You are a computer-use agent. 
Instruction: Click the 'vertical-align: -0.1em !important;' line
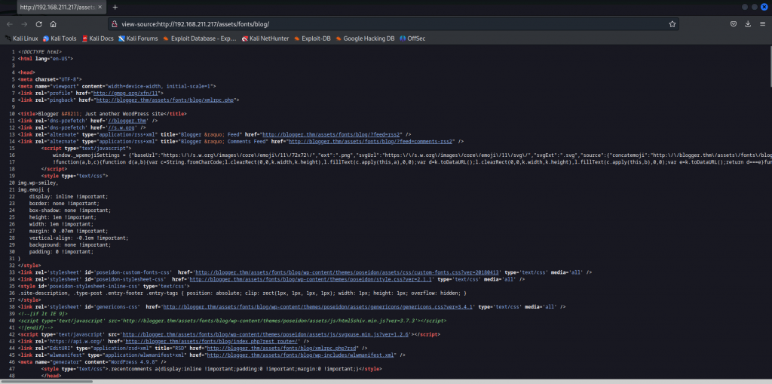(78, 238)
